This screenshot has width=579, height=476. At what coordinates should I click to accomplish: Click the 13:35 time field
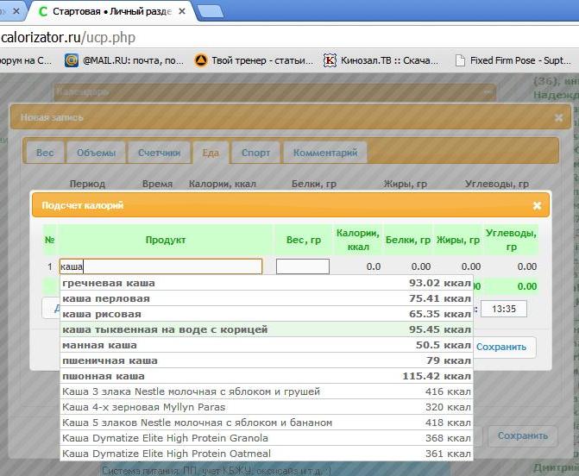point(504,309)
